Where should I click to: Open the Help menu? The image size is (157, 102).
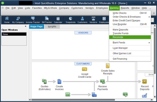point(144,8)
